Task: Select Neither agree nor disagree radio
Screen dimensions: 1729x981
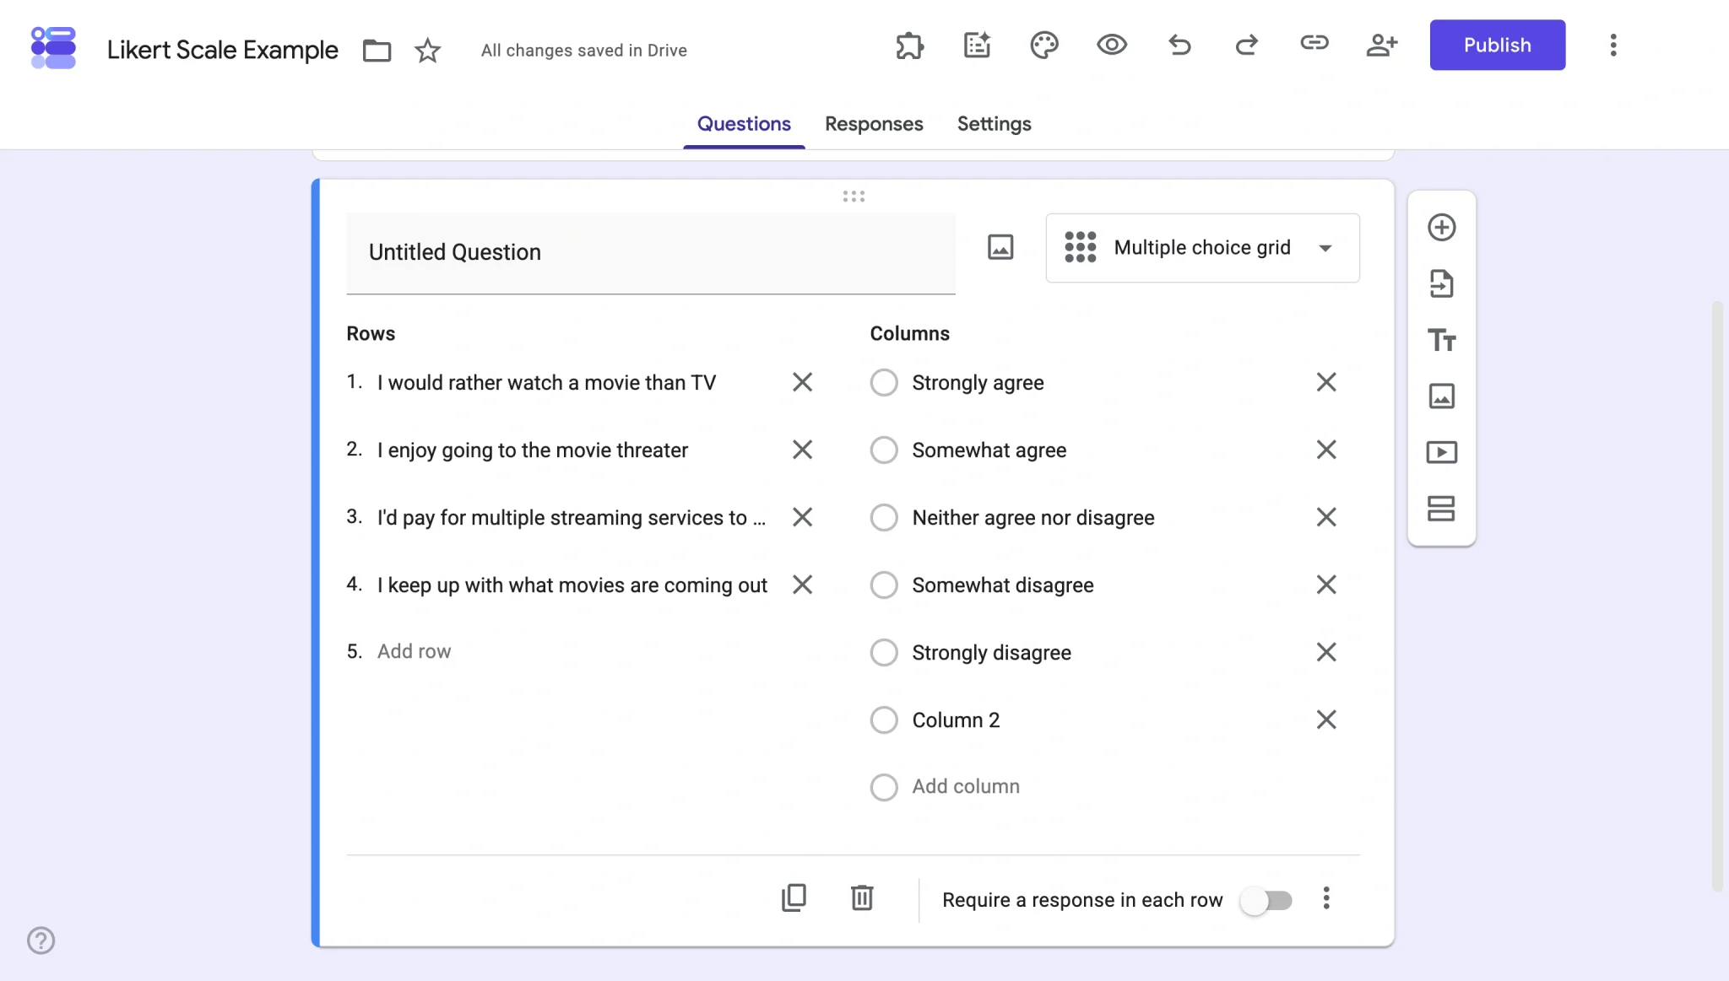Action: 884,517
